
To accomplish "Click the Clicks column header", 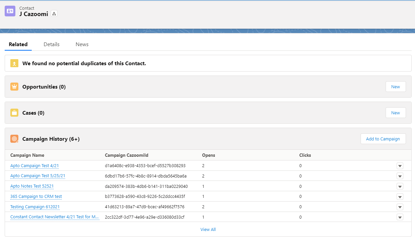I will click(x=305, y=155).
